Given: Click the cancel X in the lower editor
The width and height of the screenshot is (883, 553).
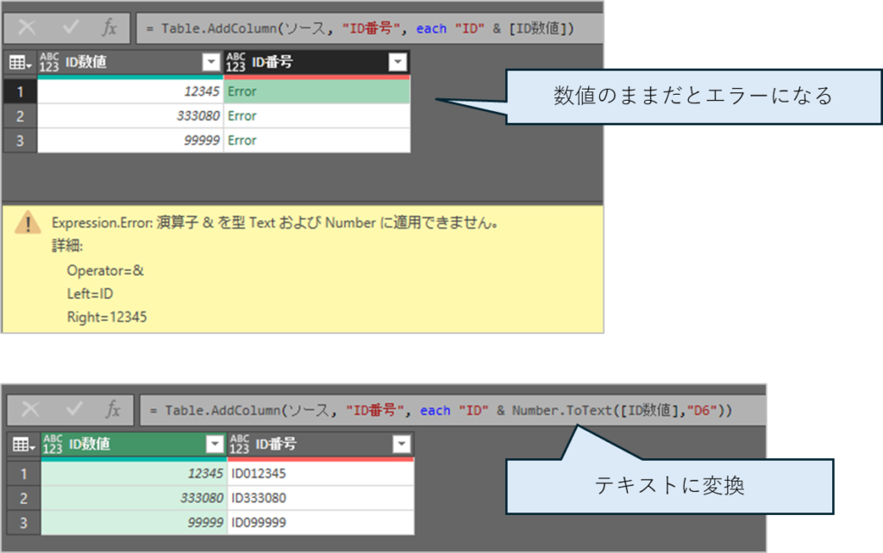Looking at the screenshot, I should point(32,410).
